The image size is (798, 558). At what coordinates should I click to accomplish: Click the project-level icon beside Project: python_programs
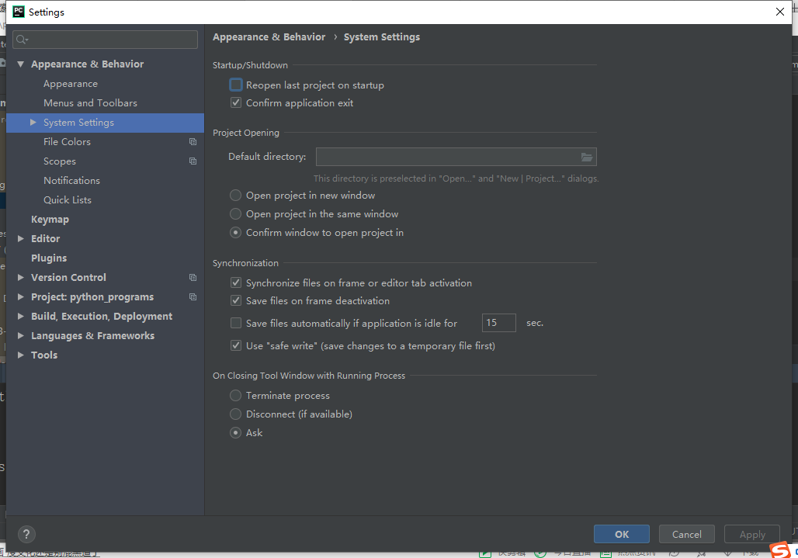coord(193,297)
